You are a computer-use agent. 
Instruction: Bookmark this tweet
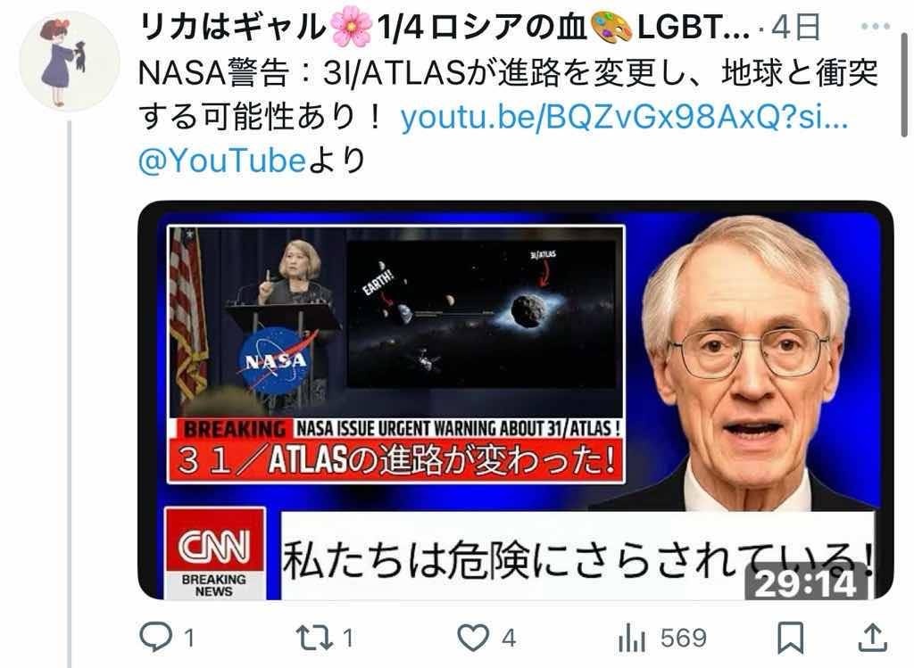[x=791, y=638]
